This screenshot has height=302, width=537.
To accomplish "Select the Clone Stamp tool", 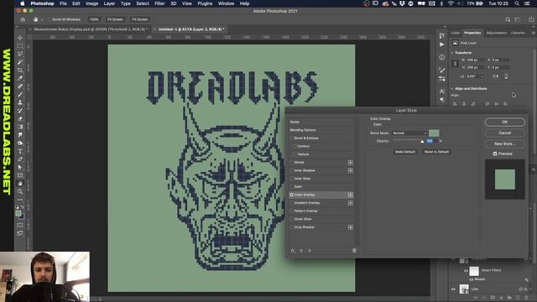I will click(x=20, y=102).
